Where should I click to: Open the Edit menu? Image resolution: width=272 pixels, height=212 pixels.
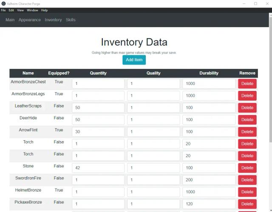tap(11, 10)
